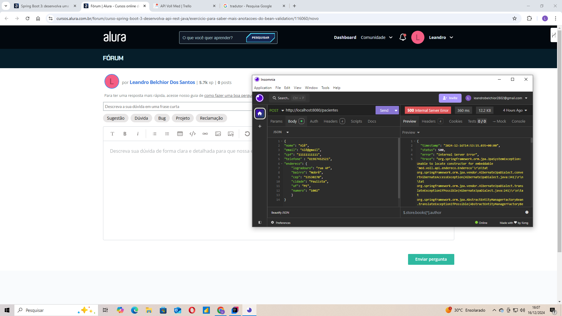562x316 pixels.
Task: Open Microsoft Edge from the taskbar
Action: [135, 310]
